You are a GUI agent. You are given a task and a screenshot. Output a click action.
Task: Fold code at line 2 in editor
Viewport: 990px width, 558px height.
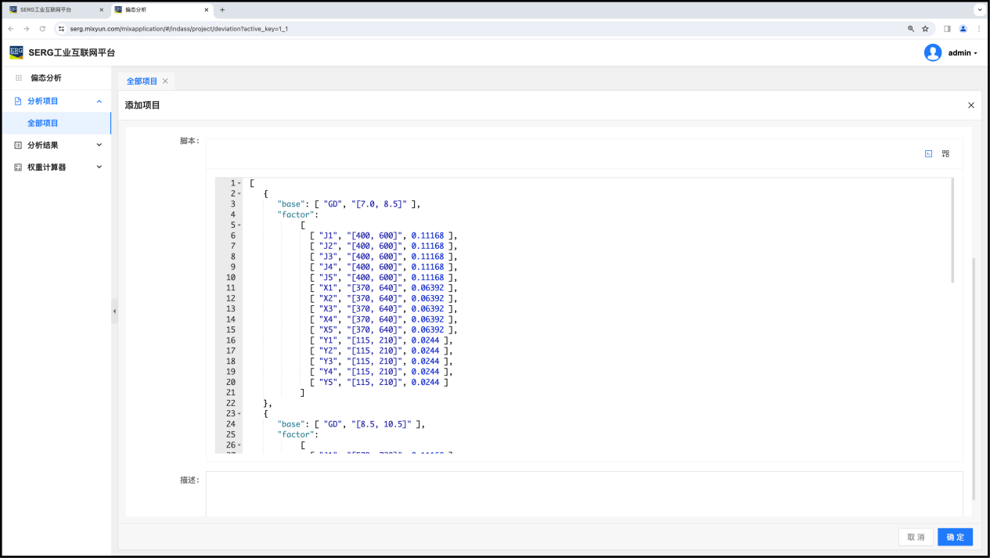point(239,193)
